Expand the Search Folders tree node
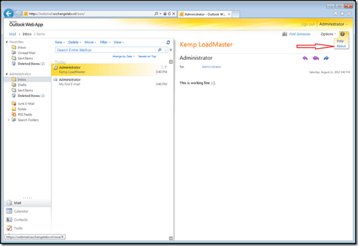Image resolution: width=358 pixels, height=246 pixels. [8, 119]
